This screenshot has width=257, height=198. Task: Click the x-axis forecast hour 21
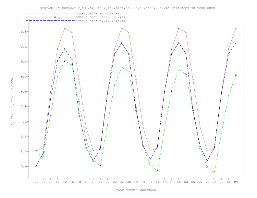[86, 182]
